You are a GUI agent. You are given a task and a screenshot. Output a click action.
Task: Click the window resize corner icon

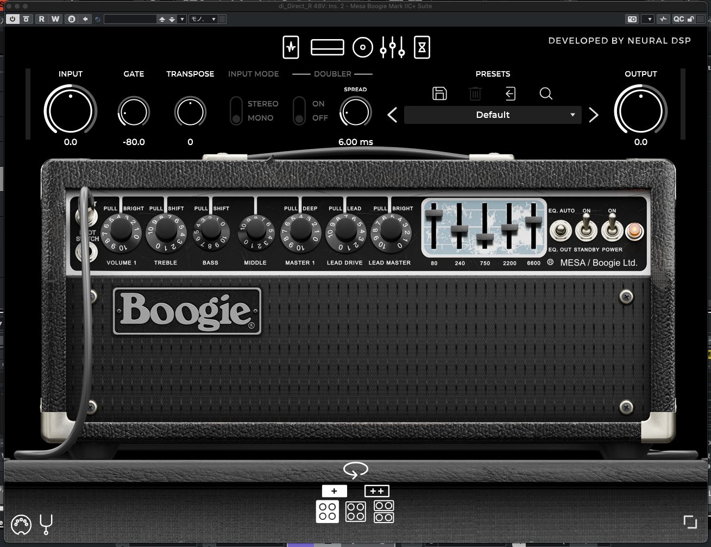pos(690,522)
